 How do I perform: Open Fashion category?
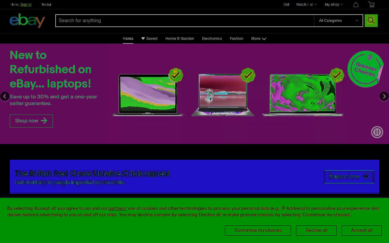[x=236, y=39]
